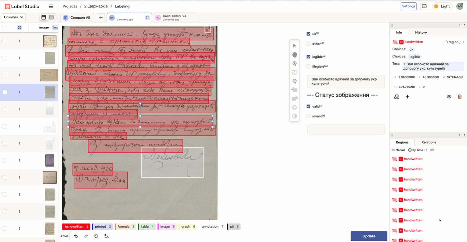
Task: Check the 'other' language checkbox
Action: coord(309,43)
